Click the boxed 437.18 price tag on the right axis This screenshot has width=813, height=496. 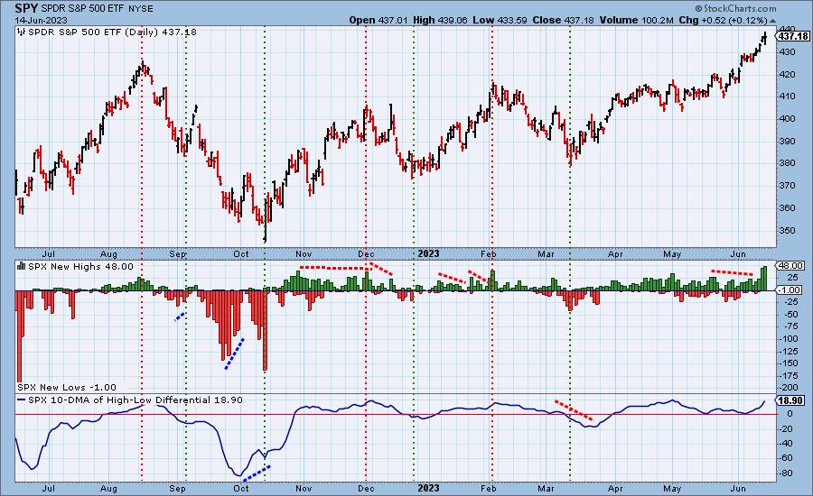point(793,36)
